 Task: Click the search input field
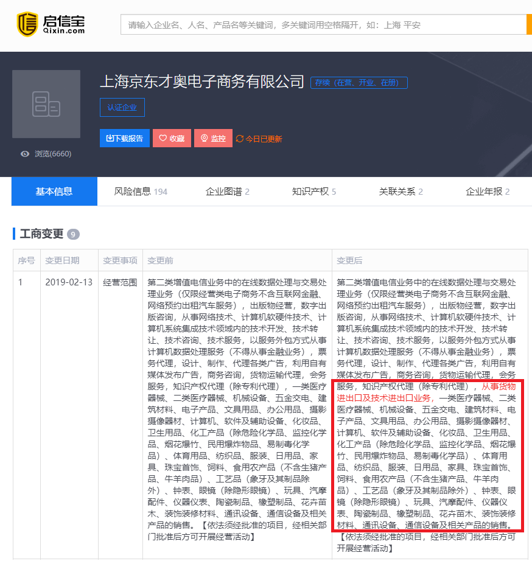323,25
